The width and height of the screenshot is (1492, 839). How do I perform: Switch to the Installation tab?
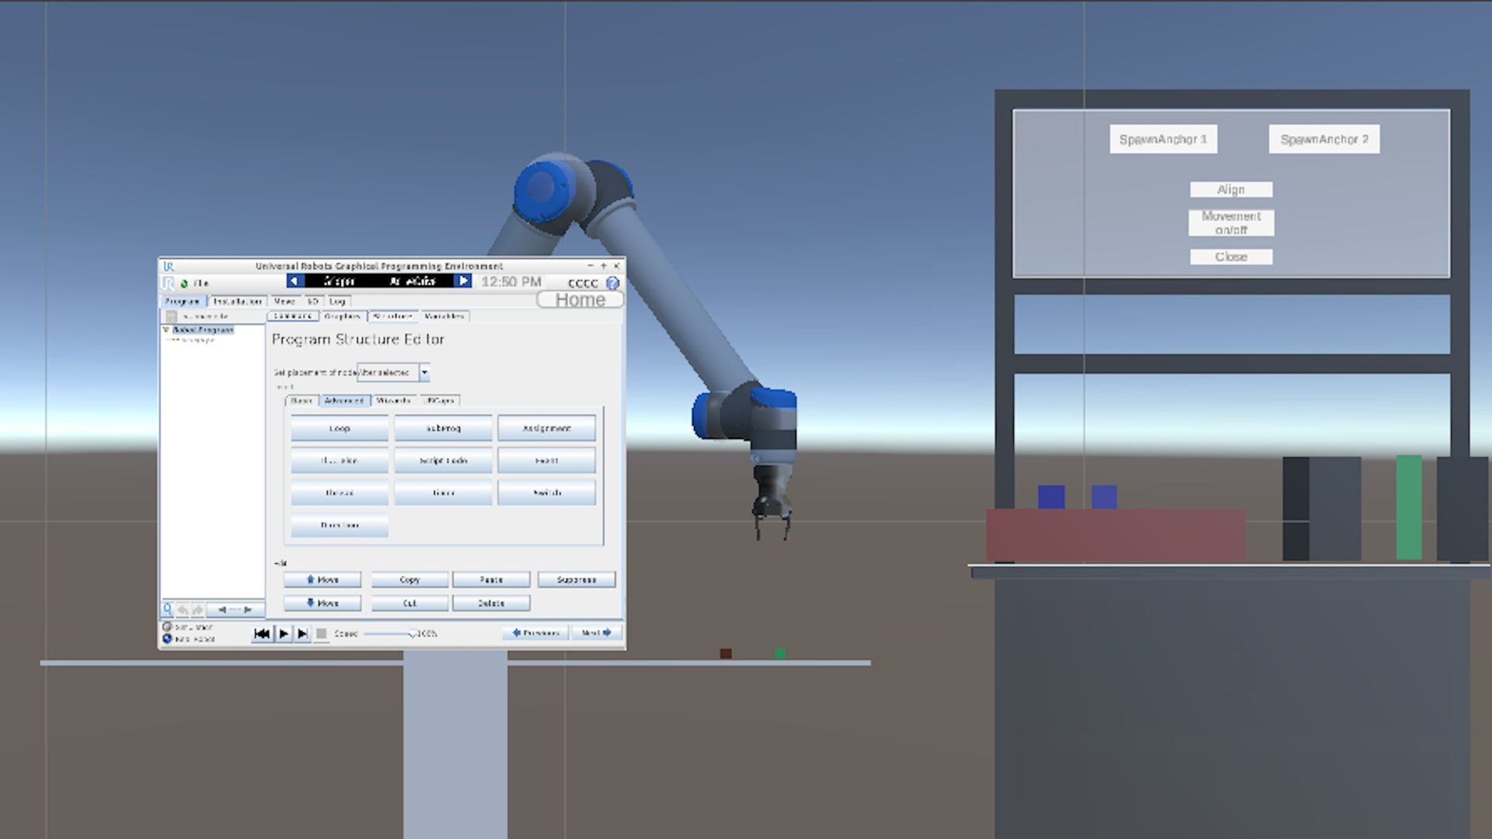(237, 301)
